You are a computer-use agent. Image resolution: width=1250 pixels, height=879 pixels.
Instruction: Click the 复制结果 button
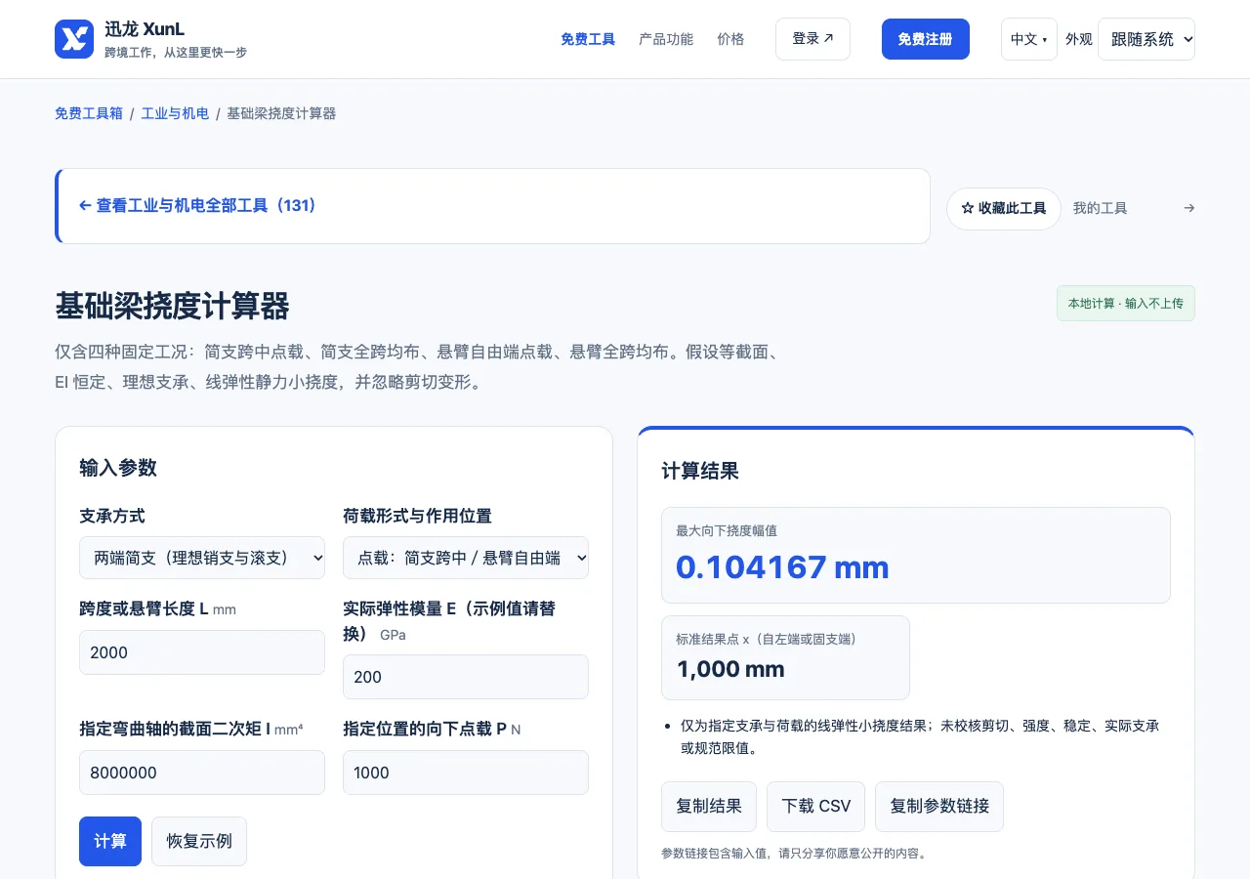pyautogui.click(x=709, y=807)
